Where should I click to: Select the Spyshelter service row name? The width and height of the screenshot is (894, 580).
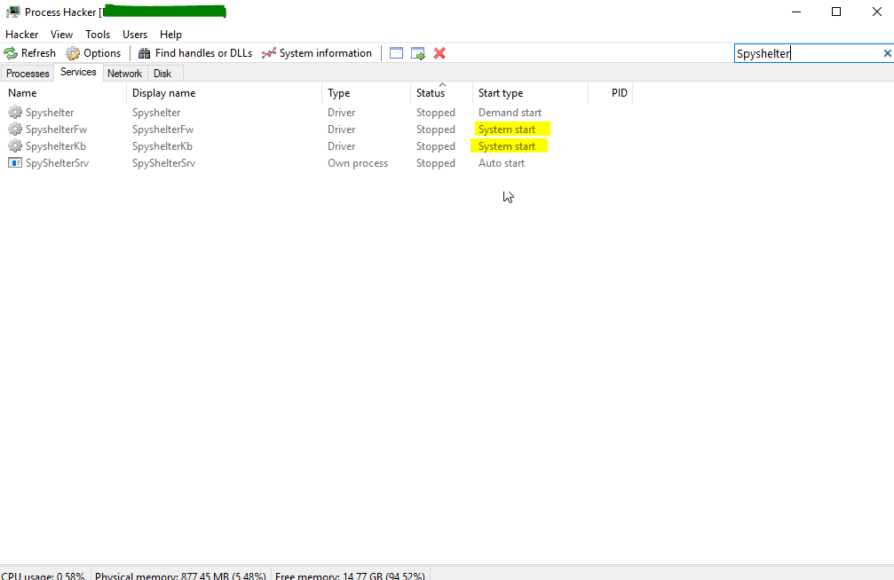coord(50,113)
